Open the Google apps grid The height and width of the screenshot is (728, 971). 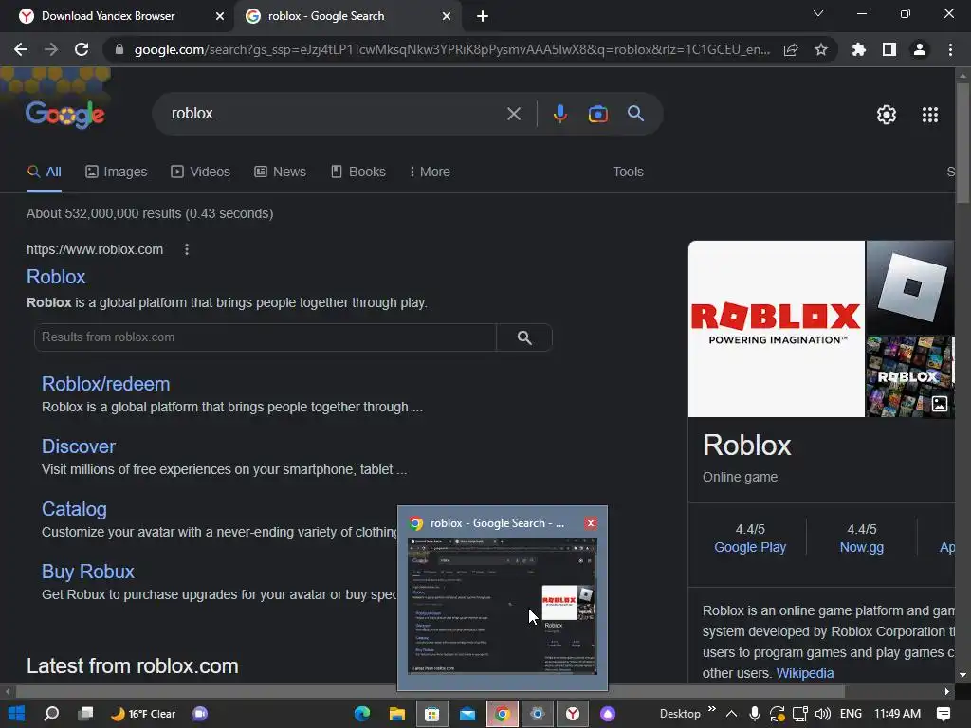point(930,115)
